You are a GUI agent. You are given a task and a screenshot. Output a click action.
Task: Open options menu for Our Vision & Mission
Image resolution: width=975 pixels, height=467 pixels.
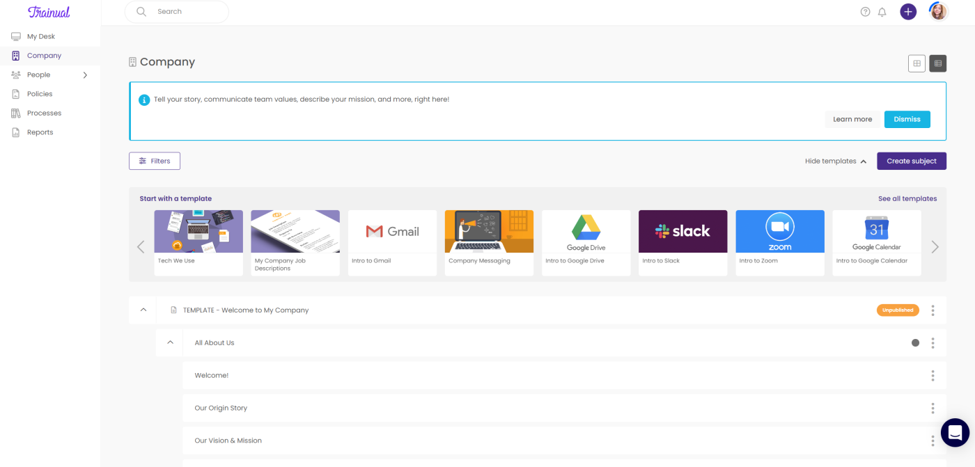[x=933, y=441]
